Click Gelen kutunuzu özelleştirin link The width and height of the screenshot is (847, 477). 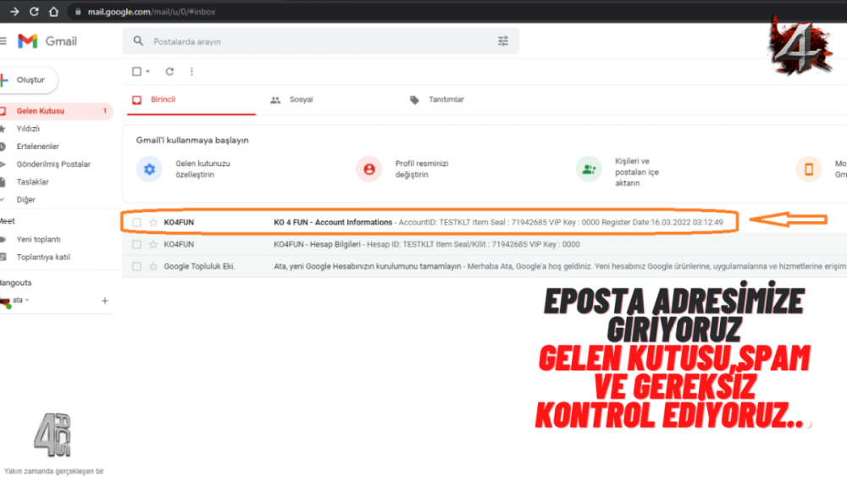[202, 169]
